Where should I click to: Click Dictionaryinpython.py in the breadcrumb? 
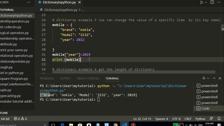click(61, 10)
